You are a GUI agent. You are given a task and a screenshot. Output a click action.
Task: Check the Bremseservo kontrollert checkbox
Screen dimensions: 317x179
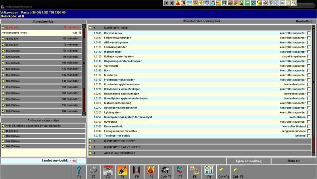coord(309,33)
